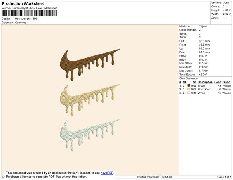Click stitch count 2668 in Brick Red row
Viewport: 233px width, 180px height.
point(193,89)
